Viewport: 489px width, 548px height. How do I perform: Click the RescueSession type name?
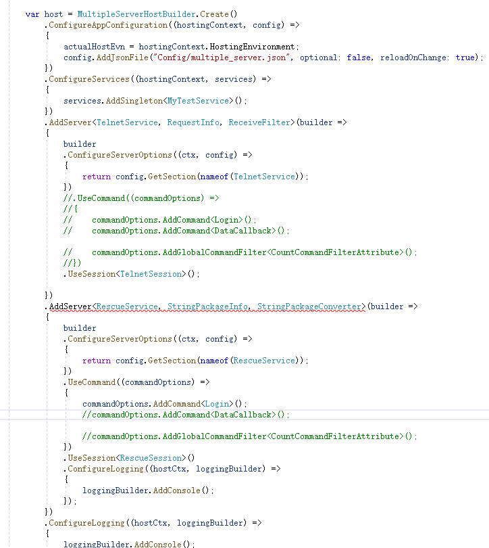pos(151,459)
